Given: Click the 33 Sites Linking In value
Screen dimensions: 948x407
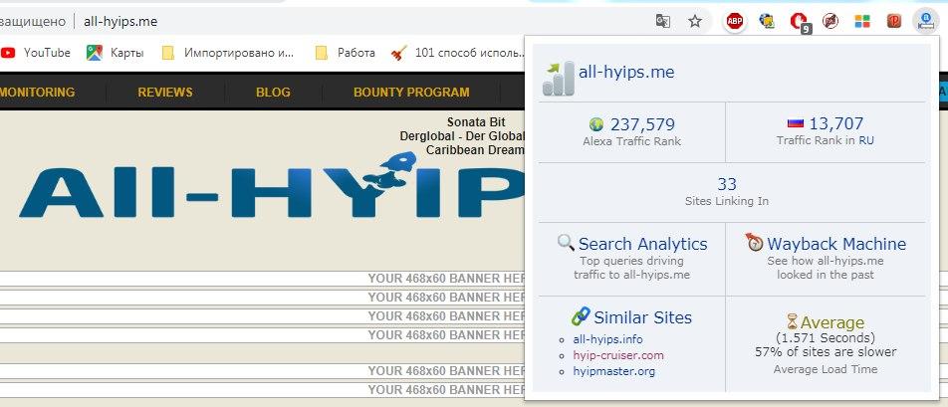Looking at the screenshot, I should [727, 184].
